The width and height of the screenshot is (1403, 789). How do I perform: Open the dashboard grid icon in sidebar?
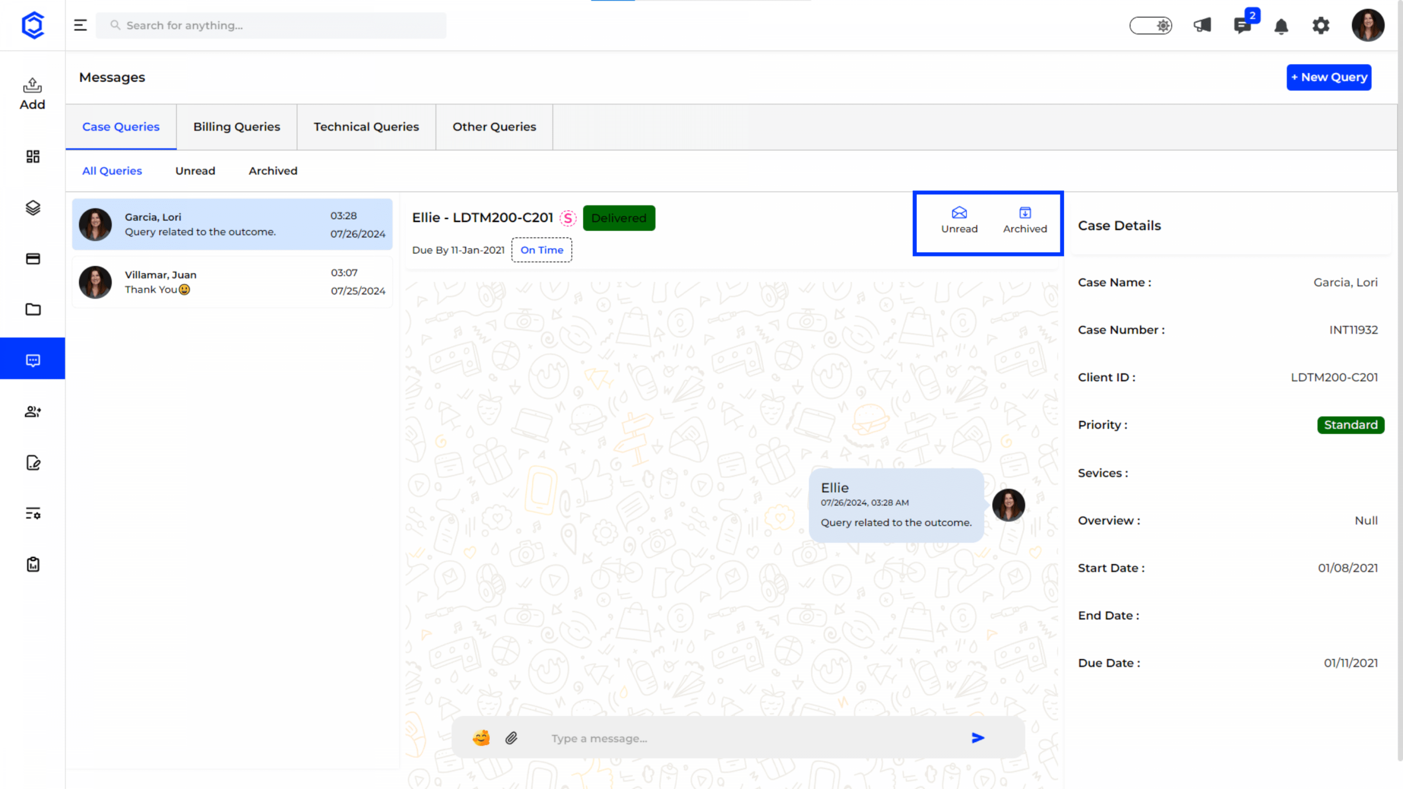click(33, 157)
